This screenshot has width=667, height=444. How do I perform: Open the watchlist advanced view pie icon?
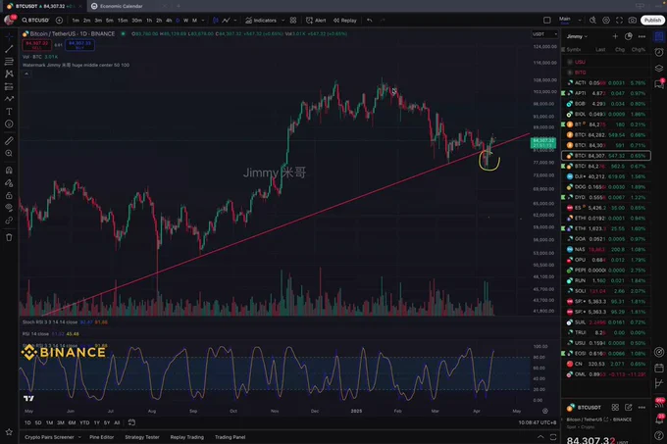tap(629, 36)
